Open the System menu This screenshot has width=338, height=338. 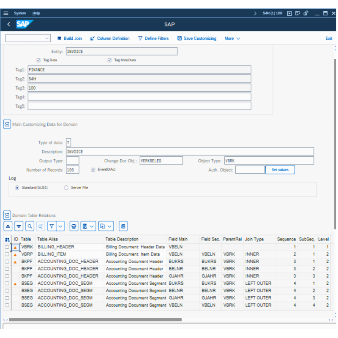click(x=20, y=13)
